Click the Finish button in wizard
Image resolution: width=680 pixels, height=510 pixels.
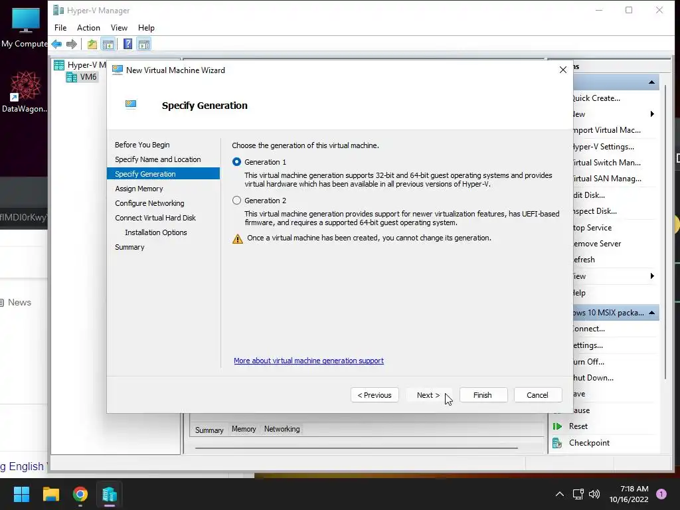483,395
